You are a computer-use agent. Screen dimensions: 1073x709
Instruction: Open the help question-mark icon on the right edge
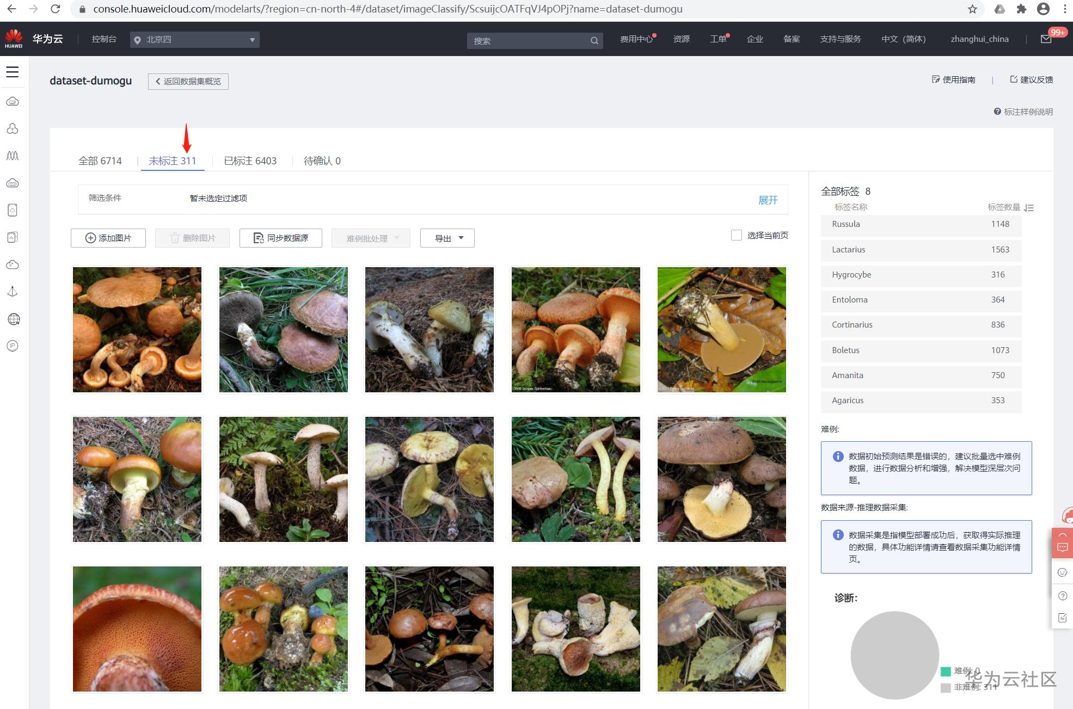[1062, 595]
